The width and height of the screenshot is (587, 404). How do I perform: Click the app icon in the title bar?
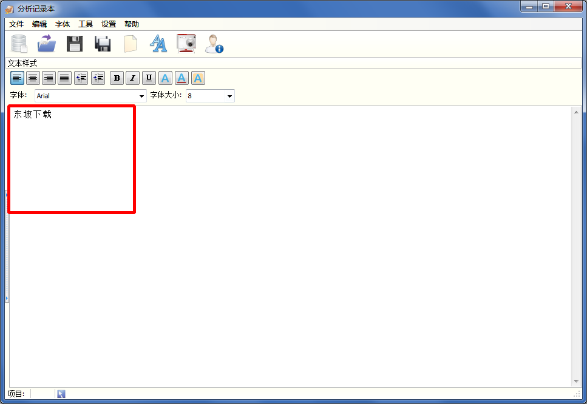pos(9,9)
